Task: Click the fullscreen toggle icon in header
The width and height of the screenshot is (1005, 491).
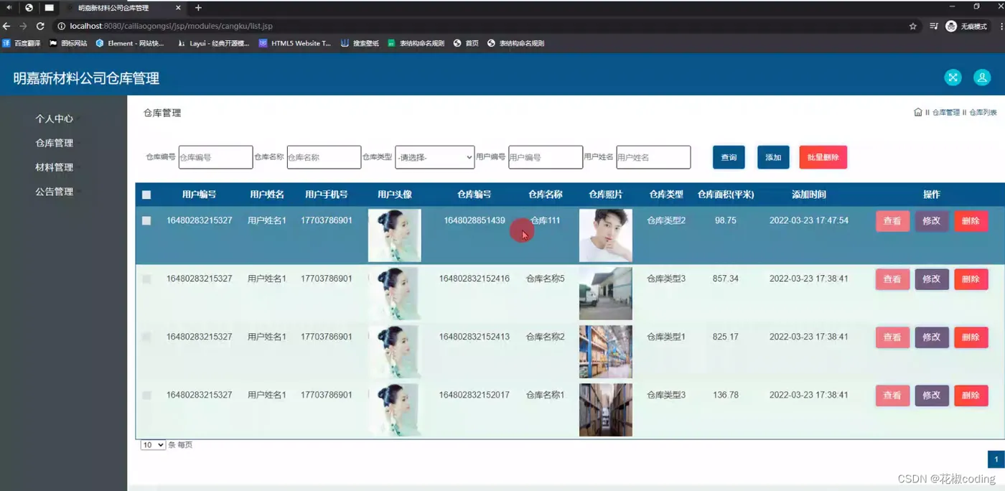Action: [953, 78]
